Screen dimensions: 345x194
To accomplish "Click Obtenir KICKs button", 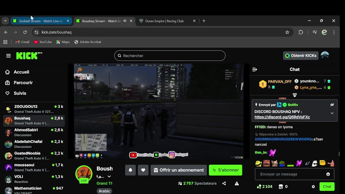I will [x=301, y=56].
